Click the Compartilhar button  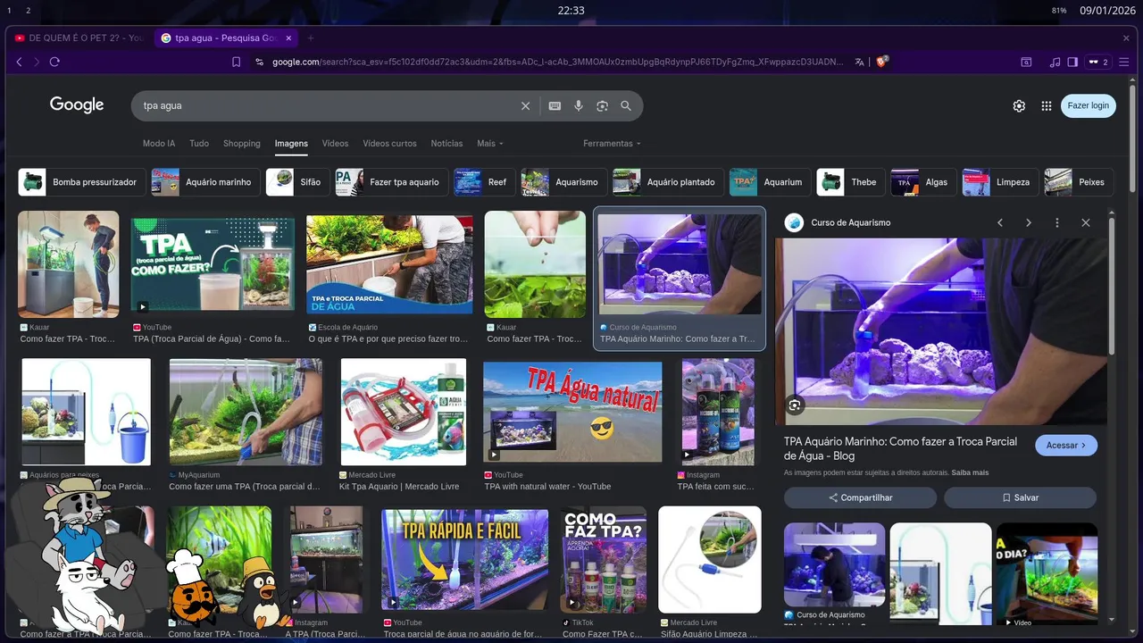click(x=860, y=497)
